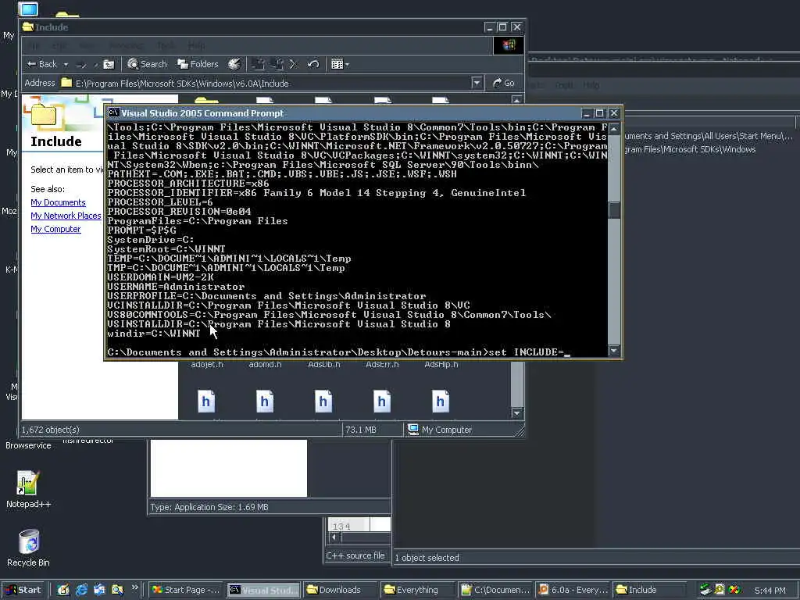Image resolution: width=800 pixels, height=600 pixels.
Task: Open the My Documents link
Action: [x=58, y=202]
